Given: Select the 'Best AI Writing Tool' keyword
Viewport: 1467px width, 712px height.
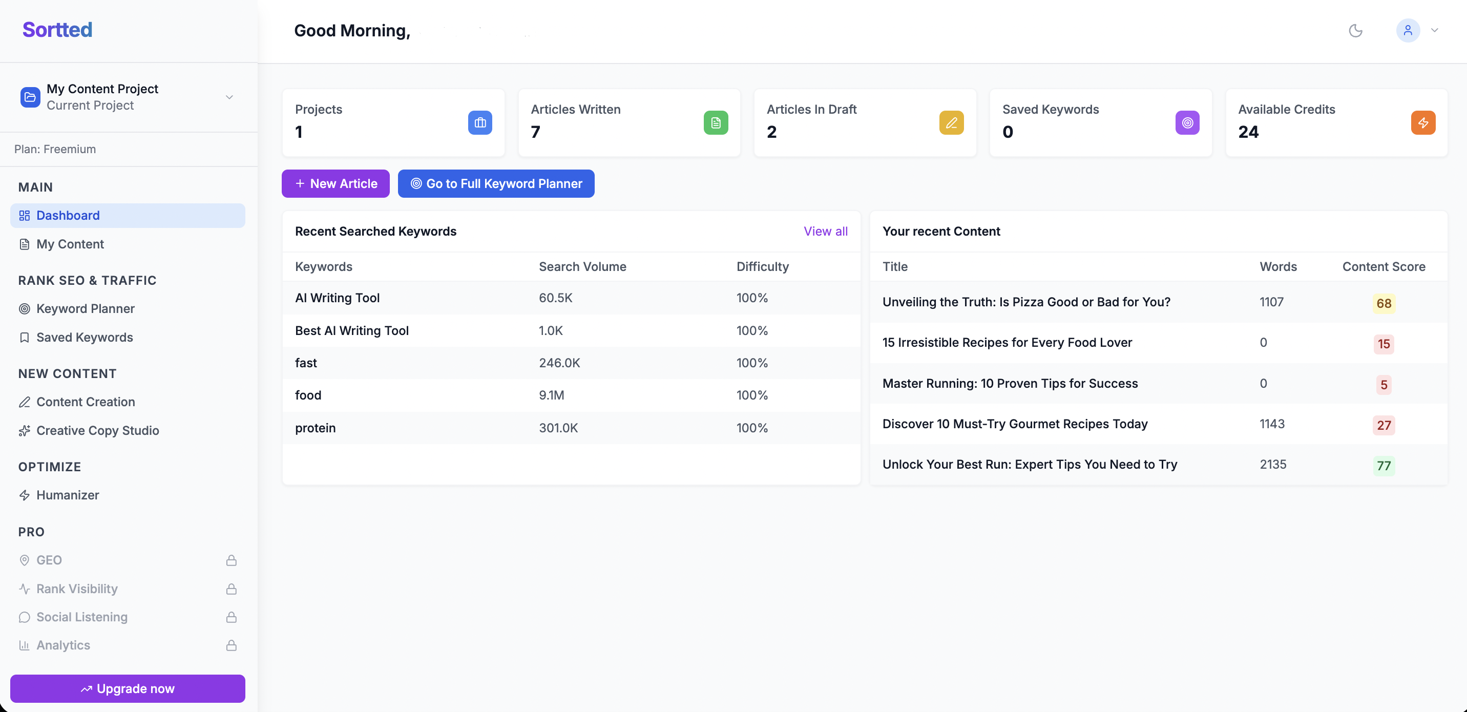Looking at the screenshot, I should [x=352, y=330].
